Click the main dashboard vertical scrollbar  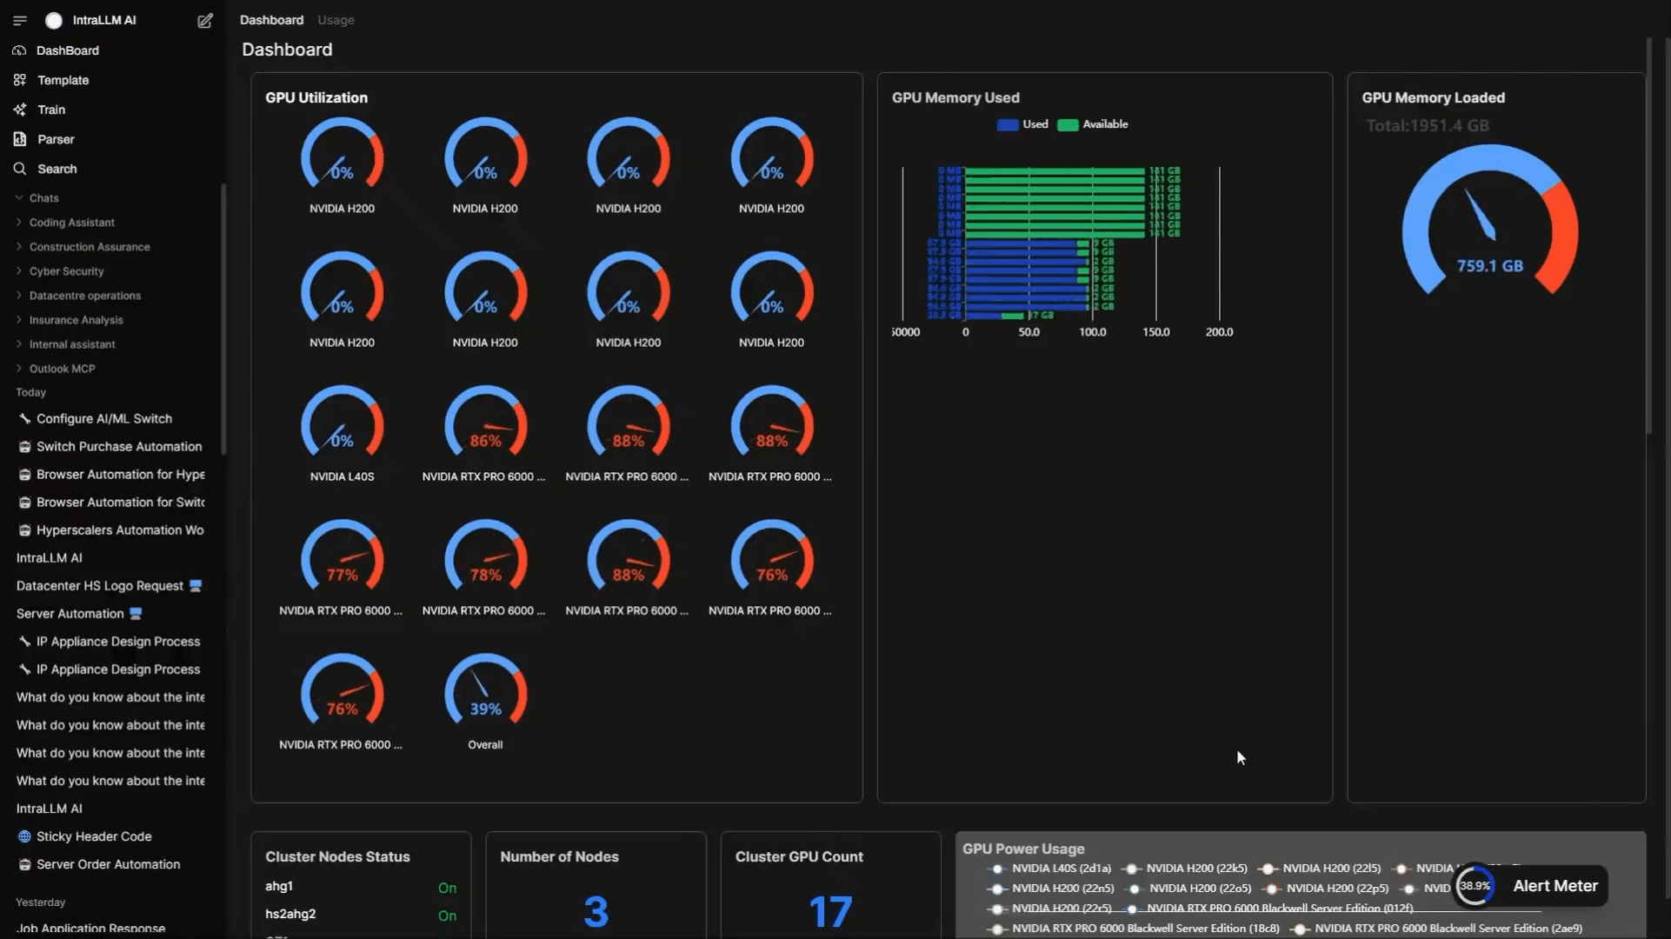coord(1648,235)
